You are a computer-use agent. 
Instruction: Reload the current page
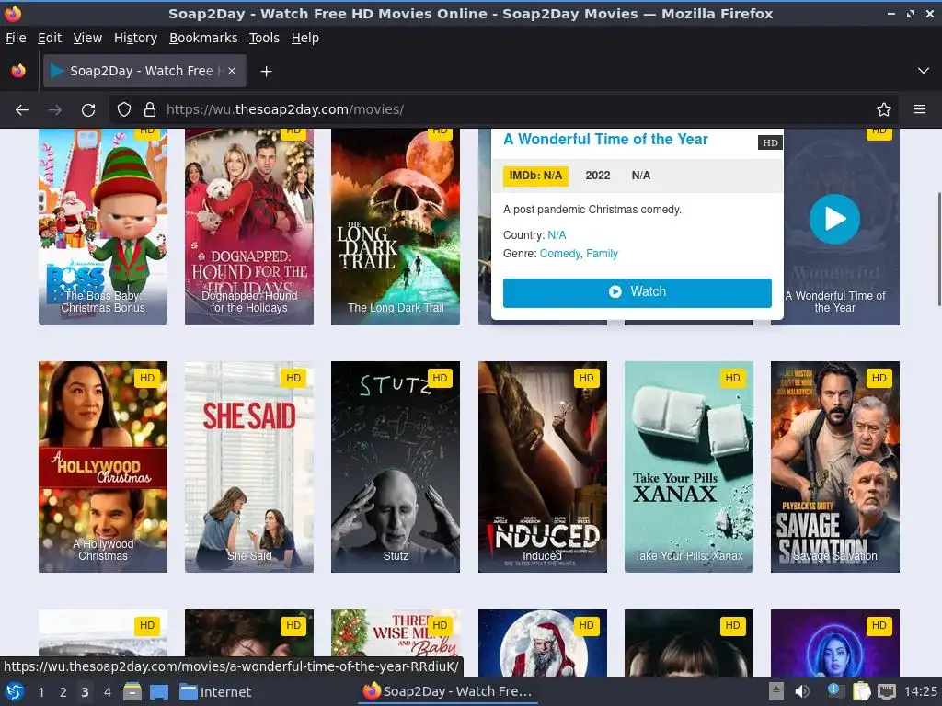[x=88, y=110]
